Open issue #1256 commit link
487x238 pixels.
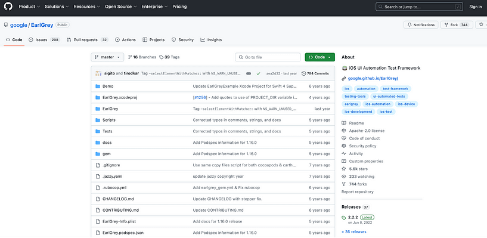200,98
